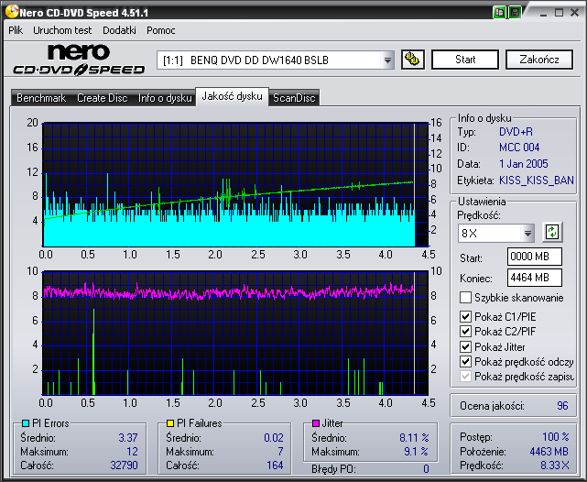The image size is (587, 482).
Task: Click the magenta Jitter color swatch
Action: click(x=316, y=423)
